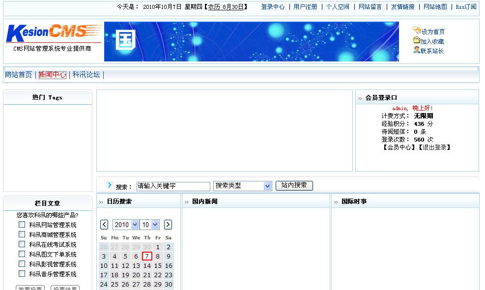Click the keyword search input field

173,186
